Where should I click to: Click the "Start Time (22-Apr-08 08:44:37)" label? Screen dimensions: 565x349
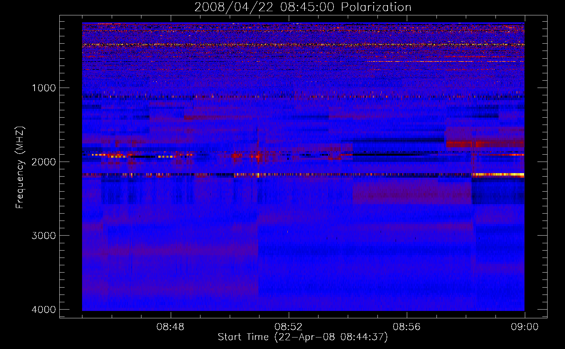coord(303,337)
